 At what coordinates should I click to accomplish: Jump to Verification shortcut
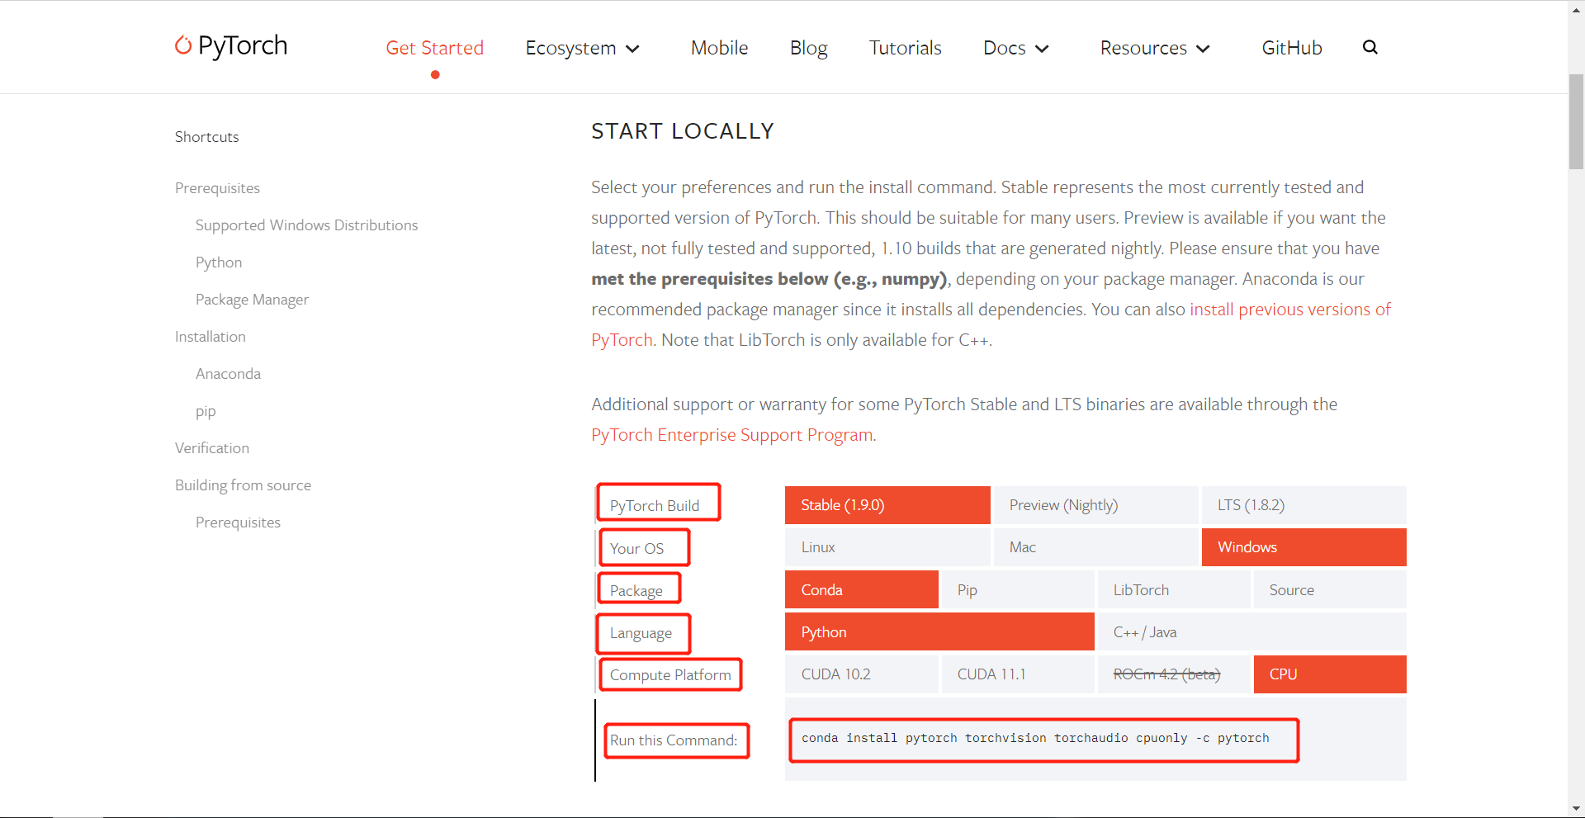click(x=212, y=448)
